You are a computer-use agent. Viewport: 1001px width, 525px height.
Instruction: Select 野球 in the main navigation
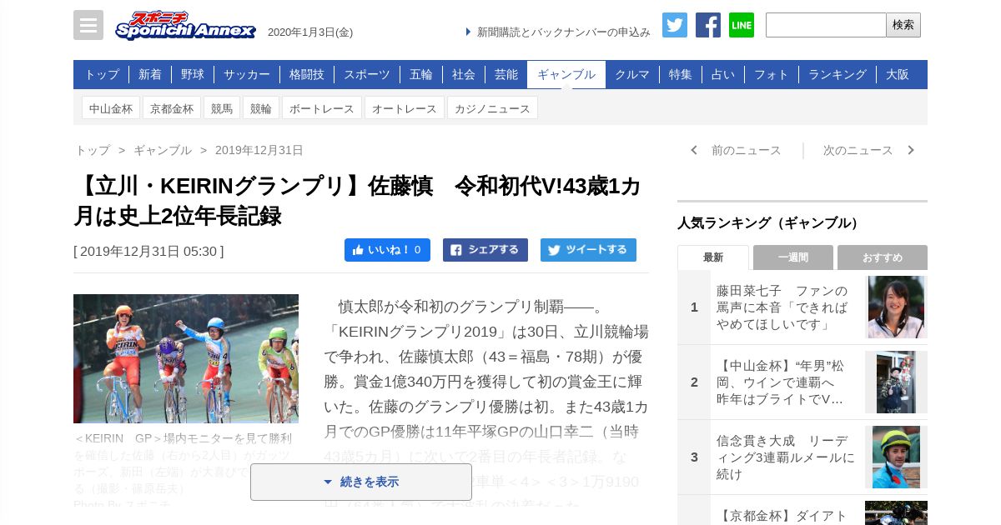coord(193,74)
